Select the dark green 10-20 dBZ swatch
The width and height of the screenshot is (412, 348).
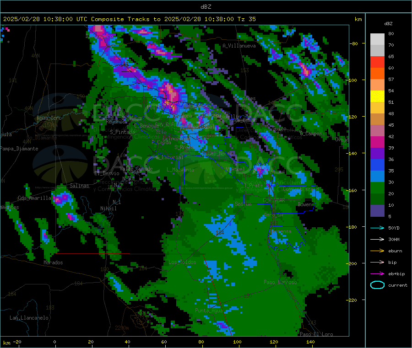click(x=377, y=199)
